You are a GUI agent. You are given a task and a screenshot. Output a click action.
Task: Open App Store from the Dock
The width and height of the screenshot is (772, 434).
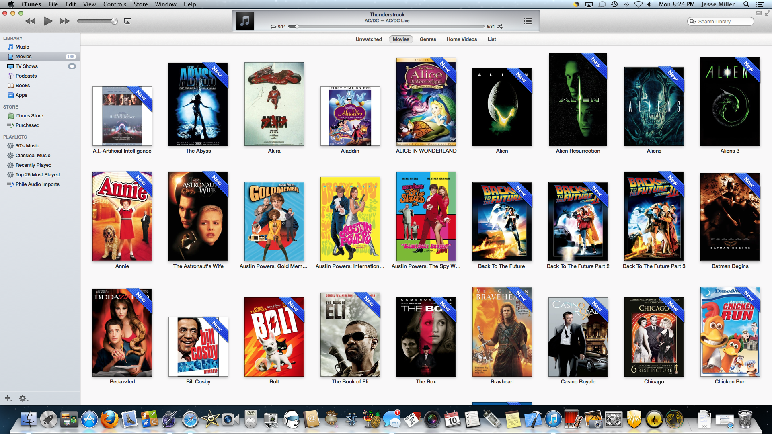(89, 420)
